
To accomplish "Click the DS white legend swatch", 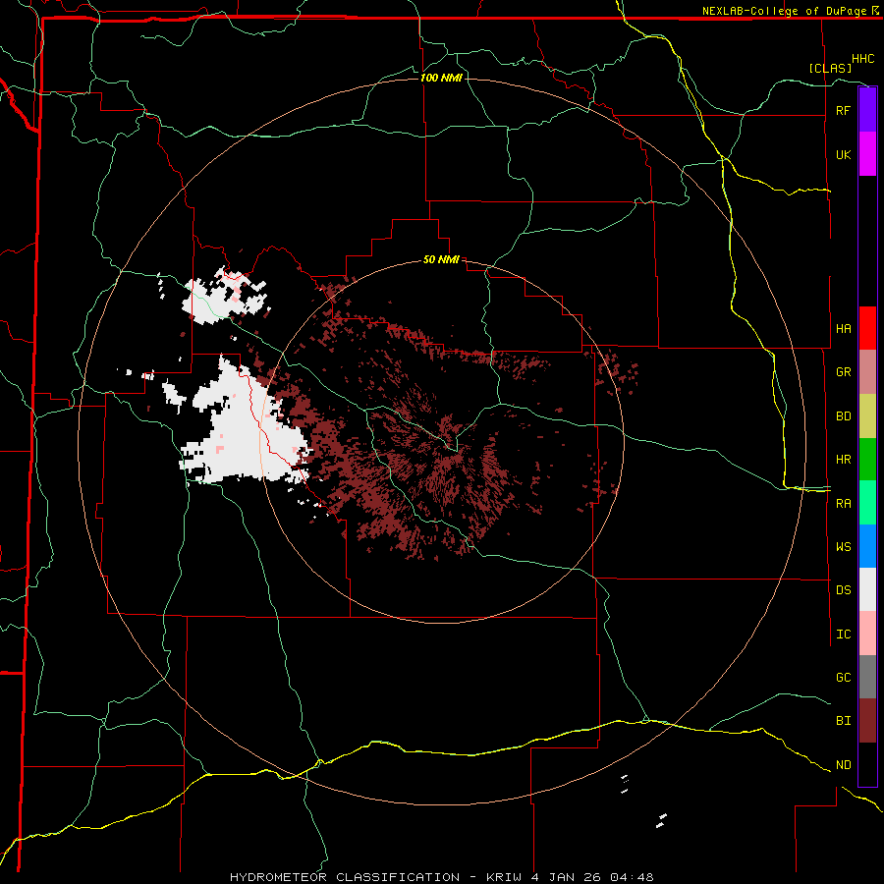I will coord(867,589).
